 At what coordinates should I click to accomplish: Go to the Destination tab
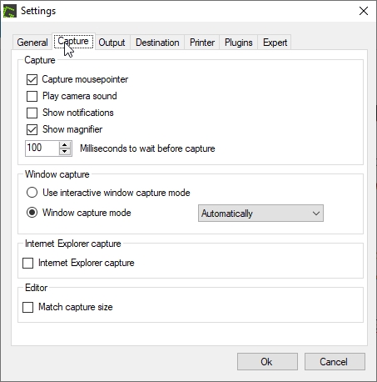pos(157,43)
